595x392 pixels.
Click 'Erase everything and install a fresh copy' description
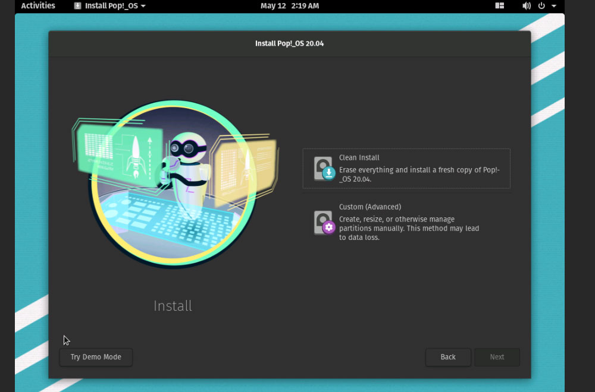[x=419, y=174]
